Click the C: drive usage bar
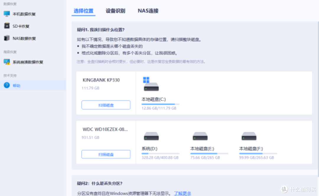 coord(160,104)
